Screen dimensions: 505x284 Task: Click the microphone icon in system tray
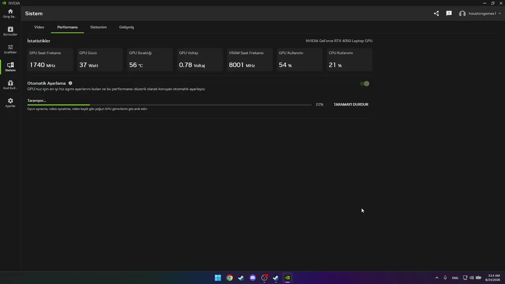pyautogui.click(x=445, y=278)
